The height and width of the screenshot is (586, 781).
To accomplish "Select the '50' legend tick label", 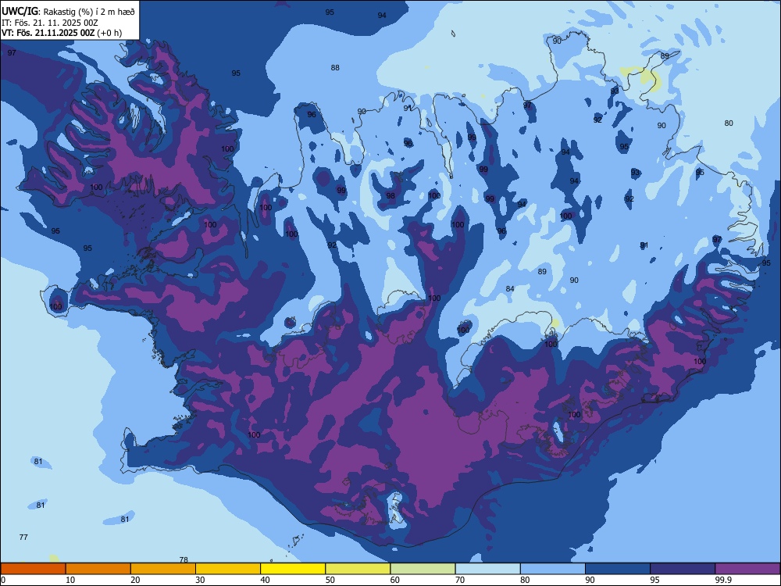I will pos(330,580).
